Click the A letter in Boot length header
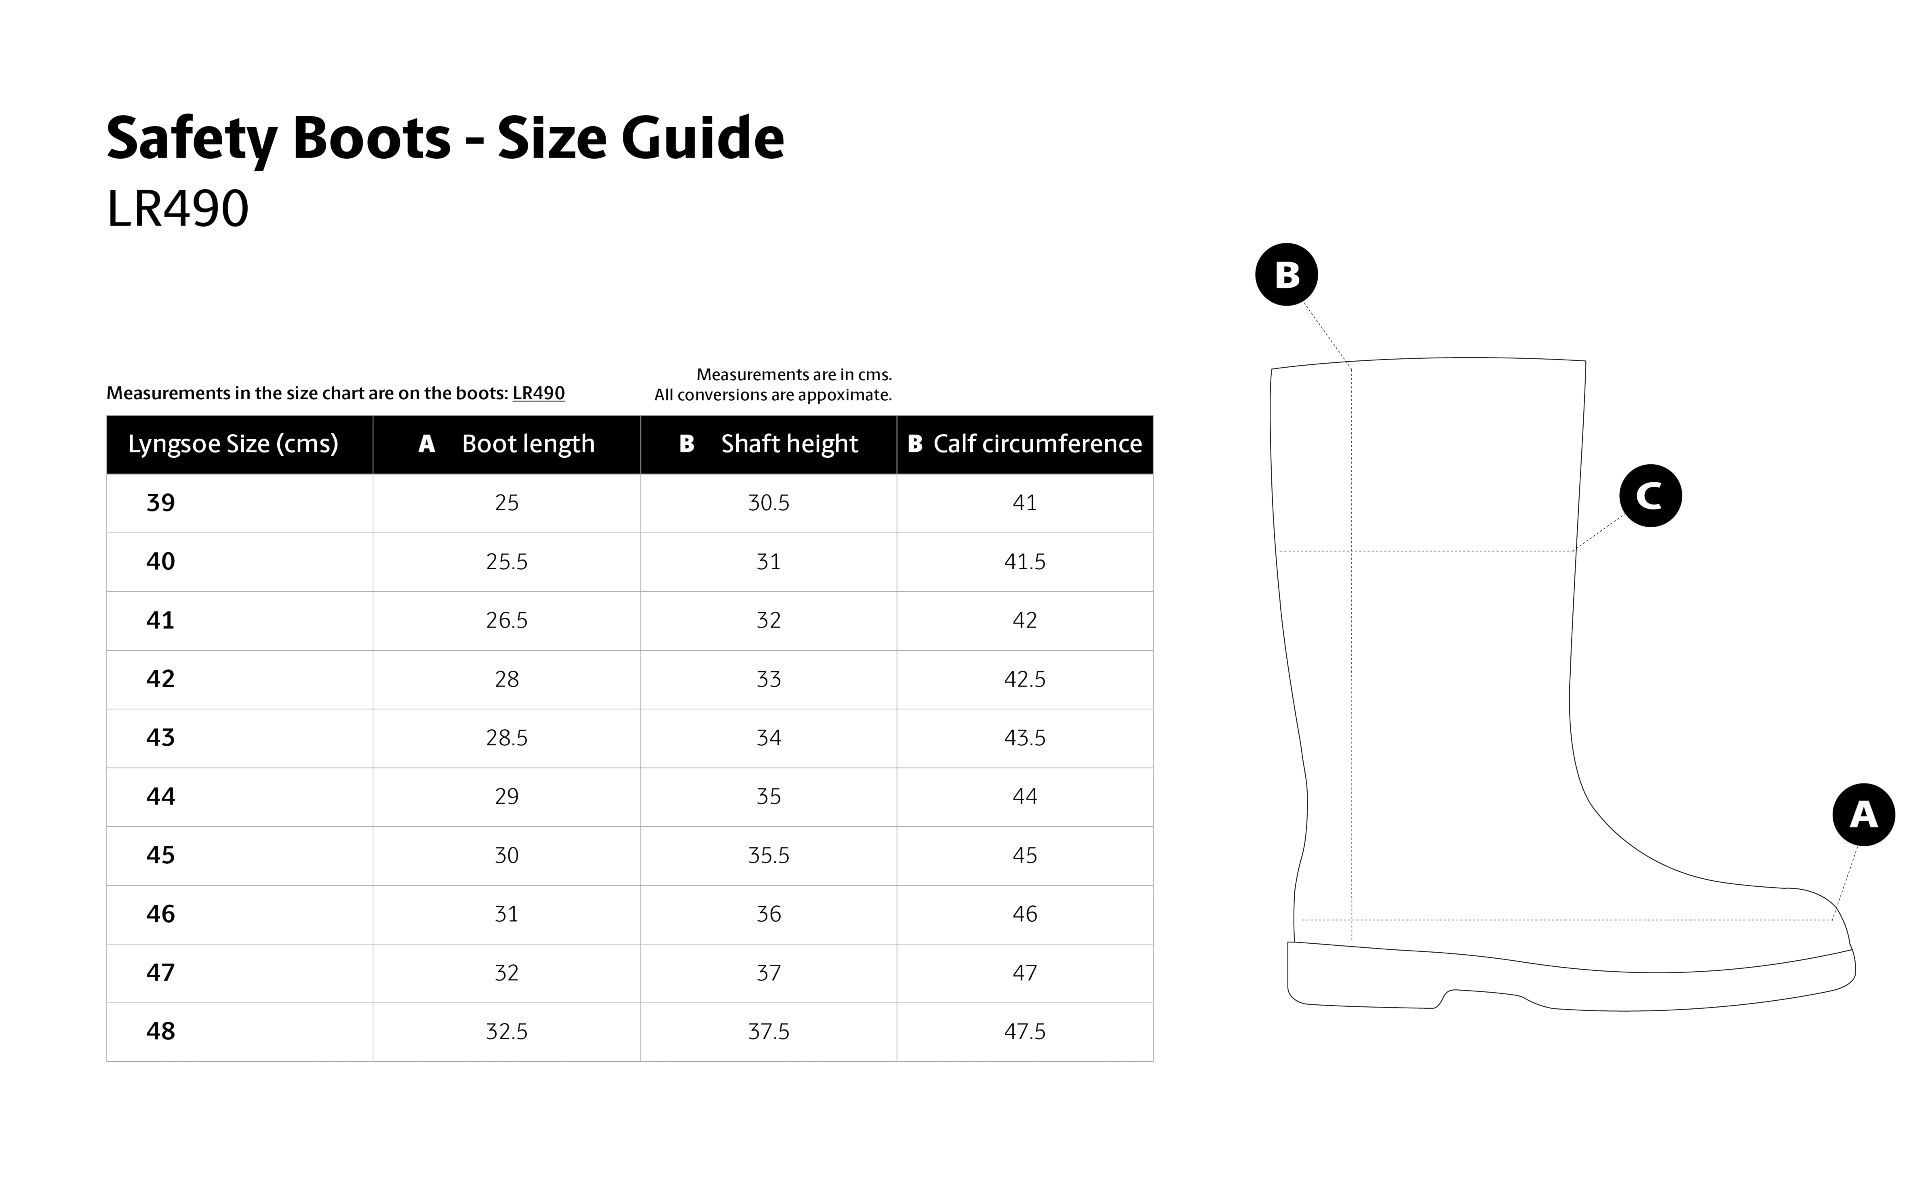This screenshot has height=1193, width=1909. 426,444
